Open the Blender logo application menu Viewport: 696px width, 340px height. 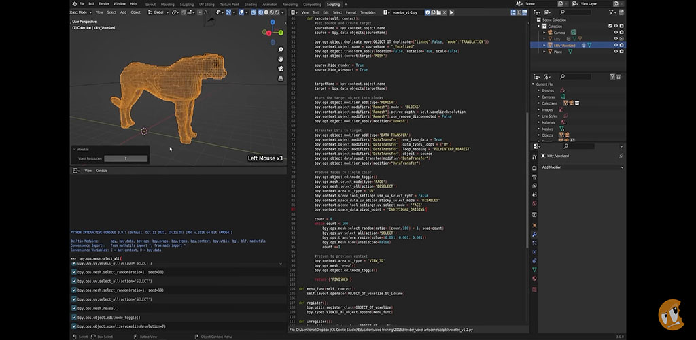73,4
